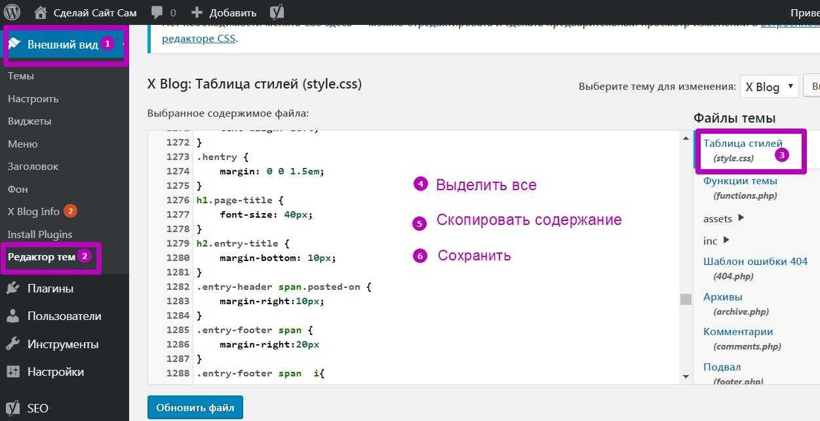Open the site home icon
This screenshot has width=820, height=421.
click(41, 12)
